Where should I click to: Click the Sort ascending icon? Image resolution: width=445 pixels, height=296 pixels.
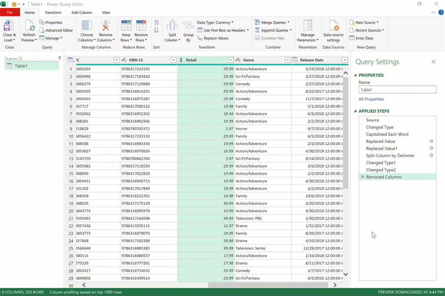pyautogui.click(x=156, y=23)
